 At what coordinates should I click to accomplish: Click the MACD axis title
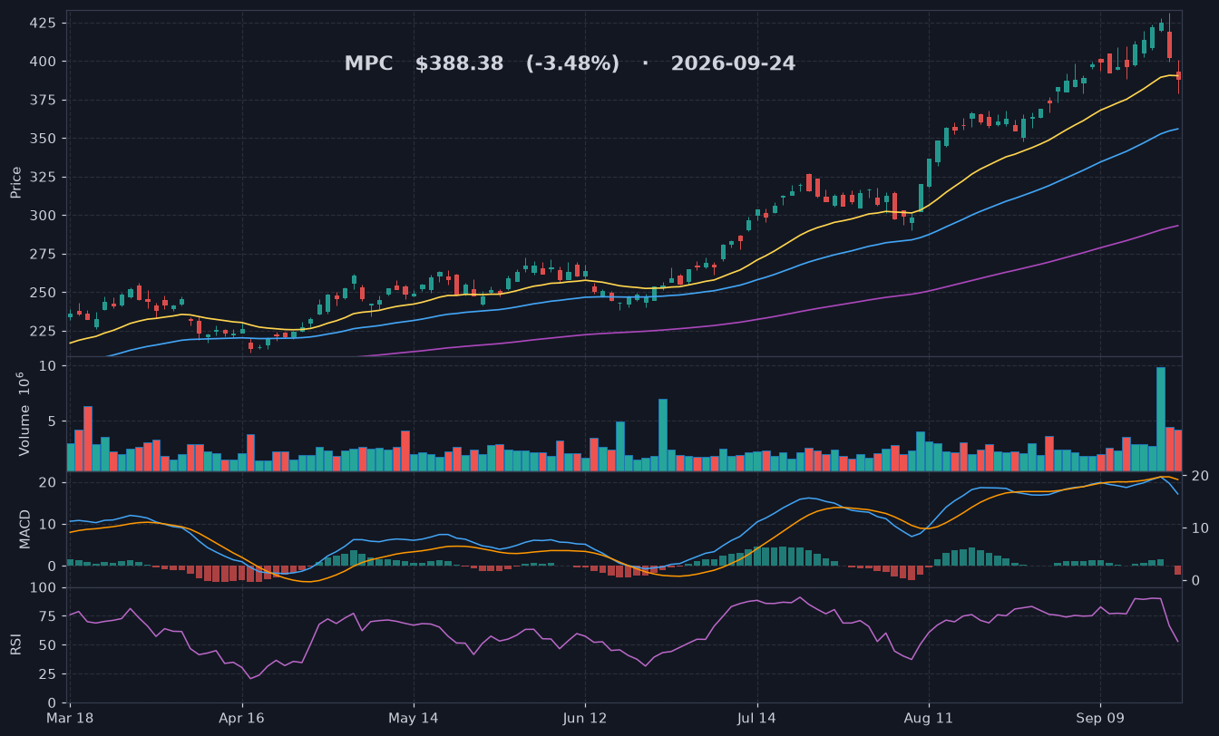click(24, 528)
